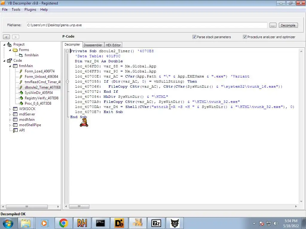Click the modShellPipe module icon
This screenshot has height=229, width=306.
(x=15, y=125)
